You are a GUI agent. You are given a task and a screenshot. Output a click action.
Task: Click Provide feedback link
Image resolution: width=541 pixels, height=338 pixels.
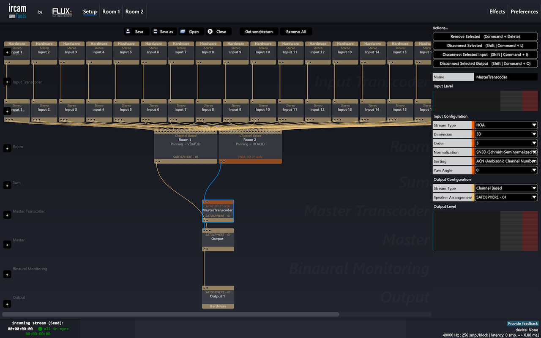pyautogui.click(x=523, y=324)
